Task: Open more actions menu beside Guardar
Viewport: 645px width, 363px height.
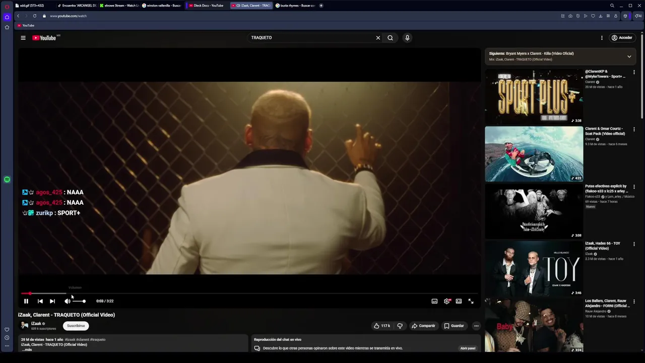Action: coord(476,326)
